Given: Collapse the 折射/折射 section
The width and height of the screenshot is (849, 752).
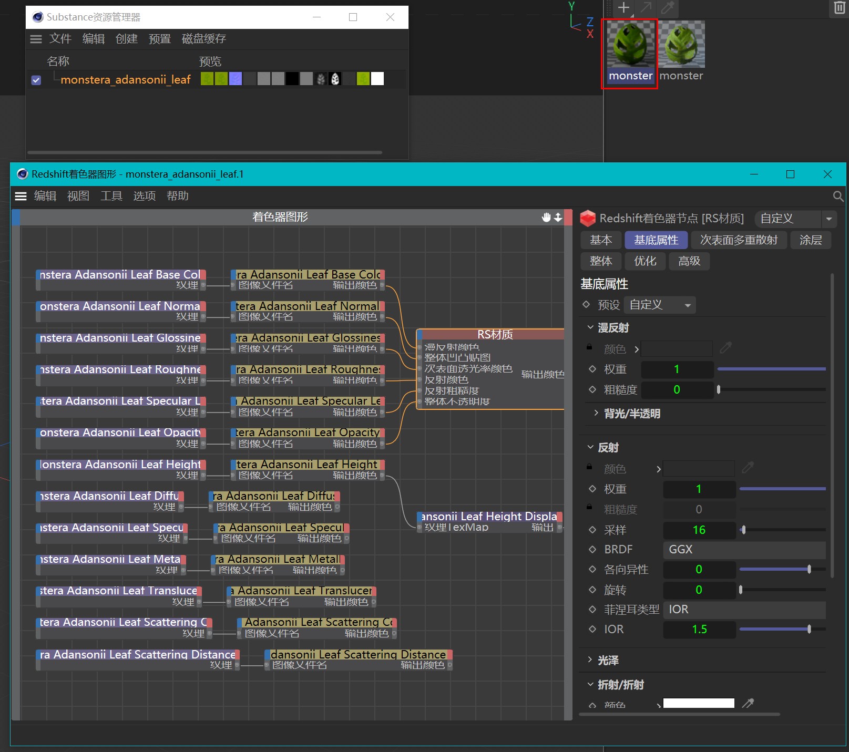Looking at the screenshot, I should (x=590, y=684).
